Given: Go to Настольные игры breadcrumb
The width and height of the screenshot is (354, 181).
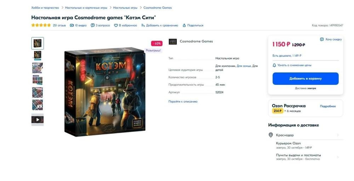Looking at the screenshot, I should pyautogui.click(x=125, y=8).
